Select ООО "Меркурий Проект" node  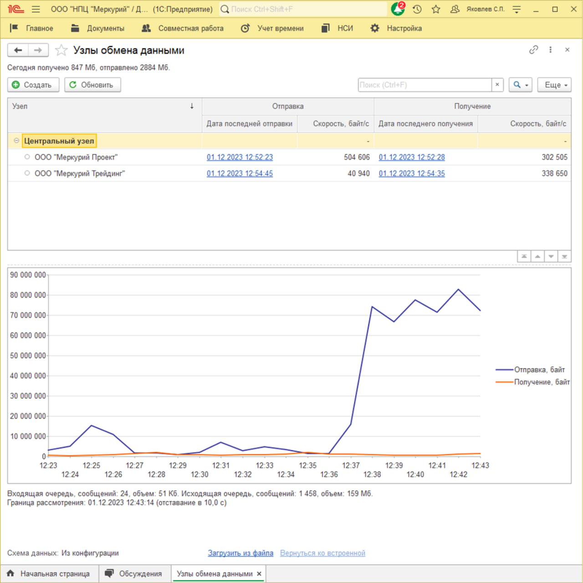pyautogui.click(x=76, y=157)
